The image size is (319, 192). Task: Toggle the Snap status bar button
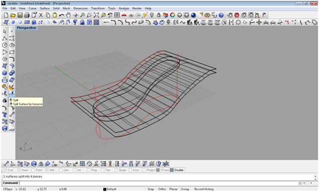pos(151,189)
